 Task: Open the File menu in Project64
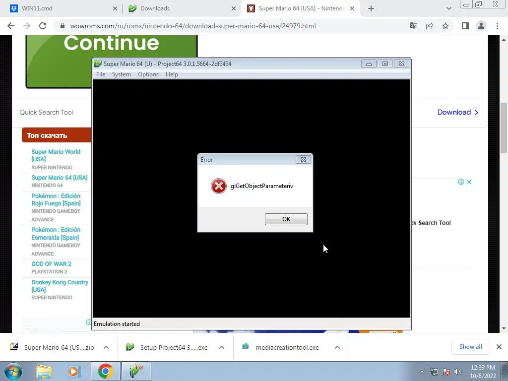click(101, 74)
